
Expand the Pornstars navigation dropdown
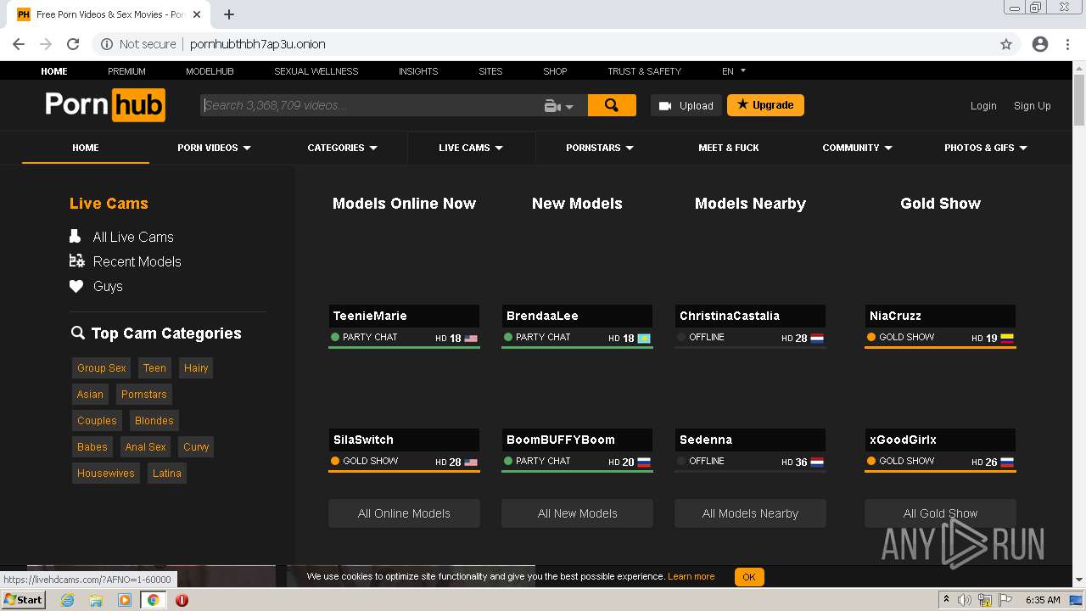click(600, 148)
